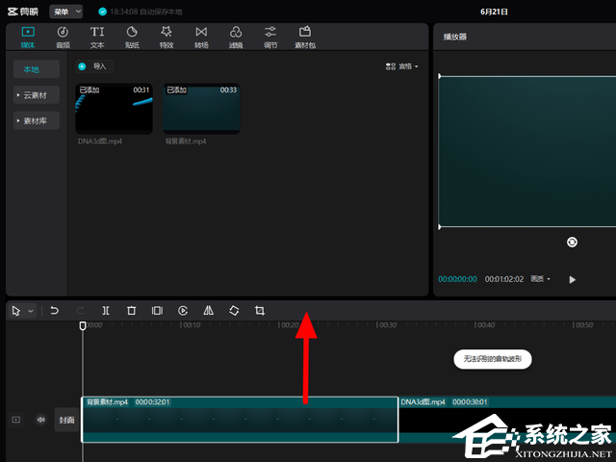Screen dimensions: 616x462
Task: Click the Jianying app logo
Action: click(23, 12)
